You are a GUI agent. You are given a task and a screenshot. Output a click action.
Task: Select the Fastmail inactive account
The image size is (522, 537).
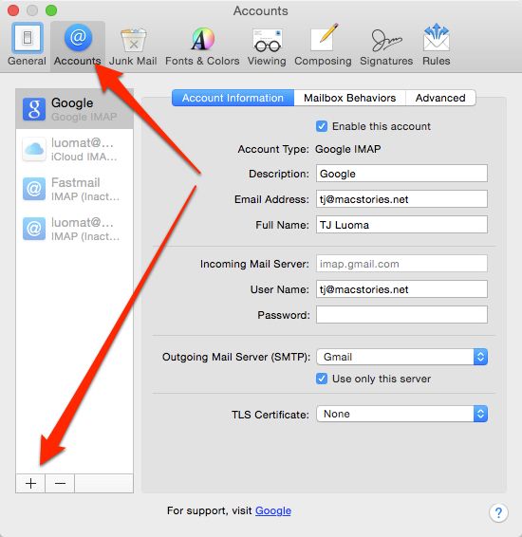pyautogui.click(x=74, y=189)
